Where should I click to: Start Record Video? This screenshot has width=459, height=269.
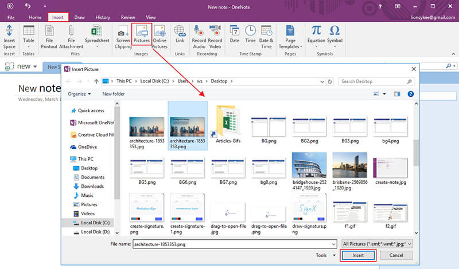[215, 37]
